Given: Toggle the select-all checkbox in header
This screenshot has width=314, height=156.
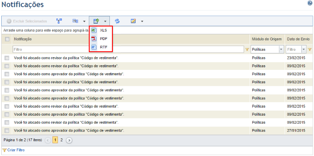Looking at the screenshot, I should point(7,39).
